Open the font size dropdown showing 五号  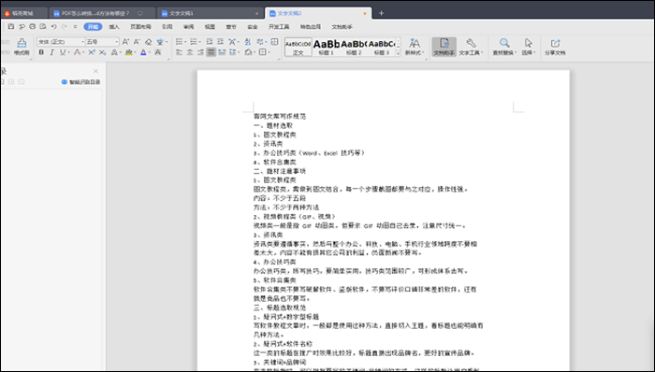pyautogui.click(x=102, y=42)
